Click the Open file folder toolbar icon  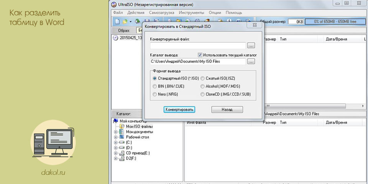(x=125, y=21)
